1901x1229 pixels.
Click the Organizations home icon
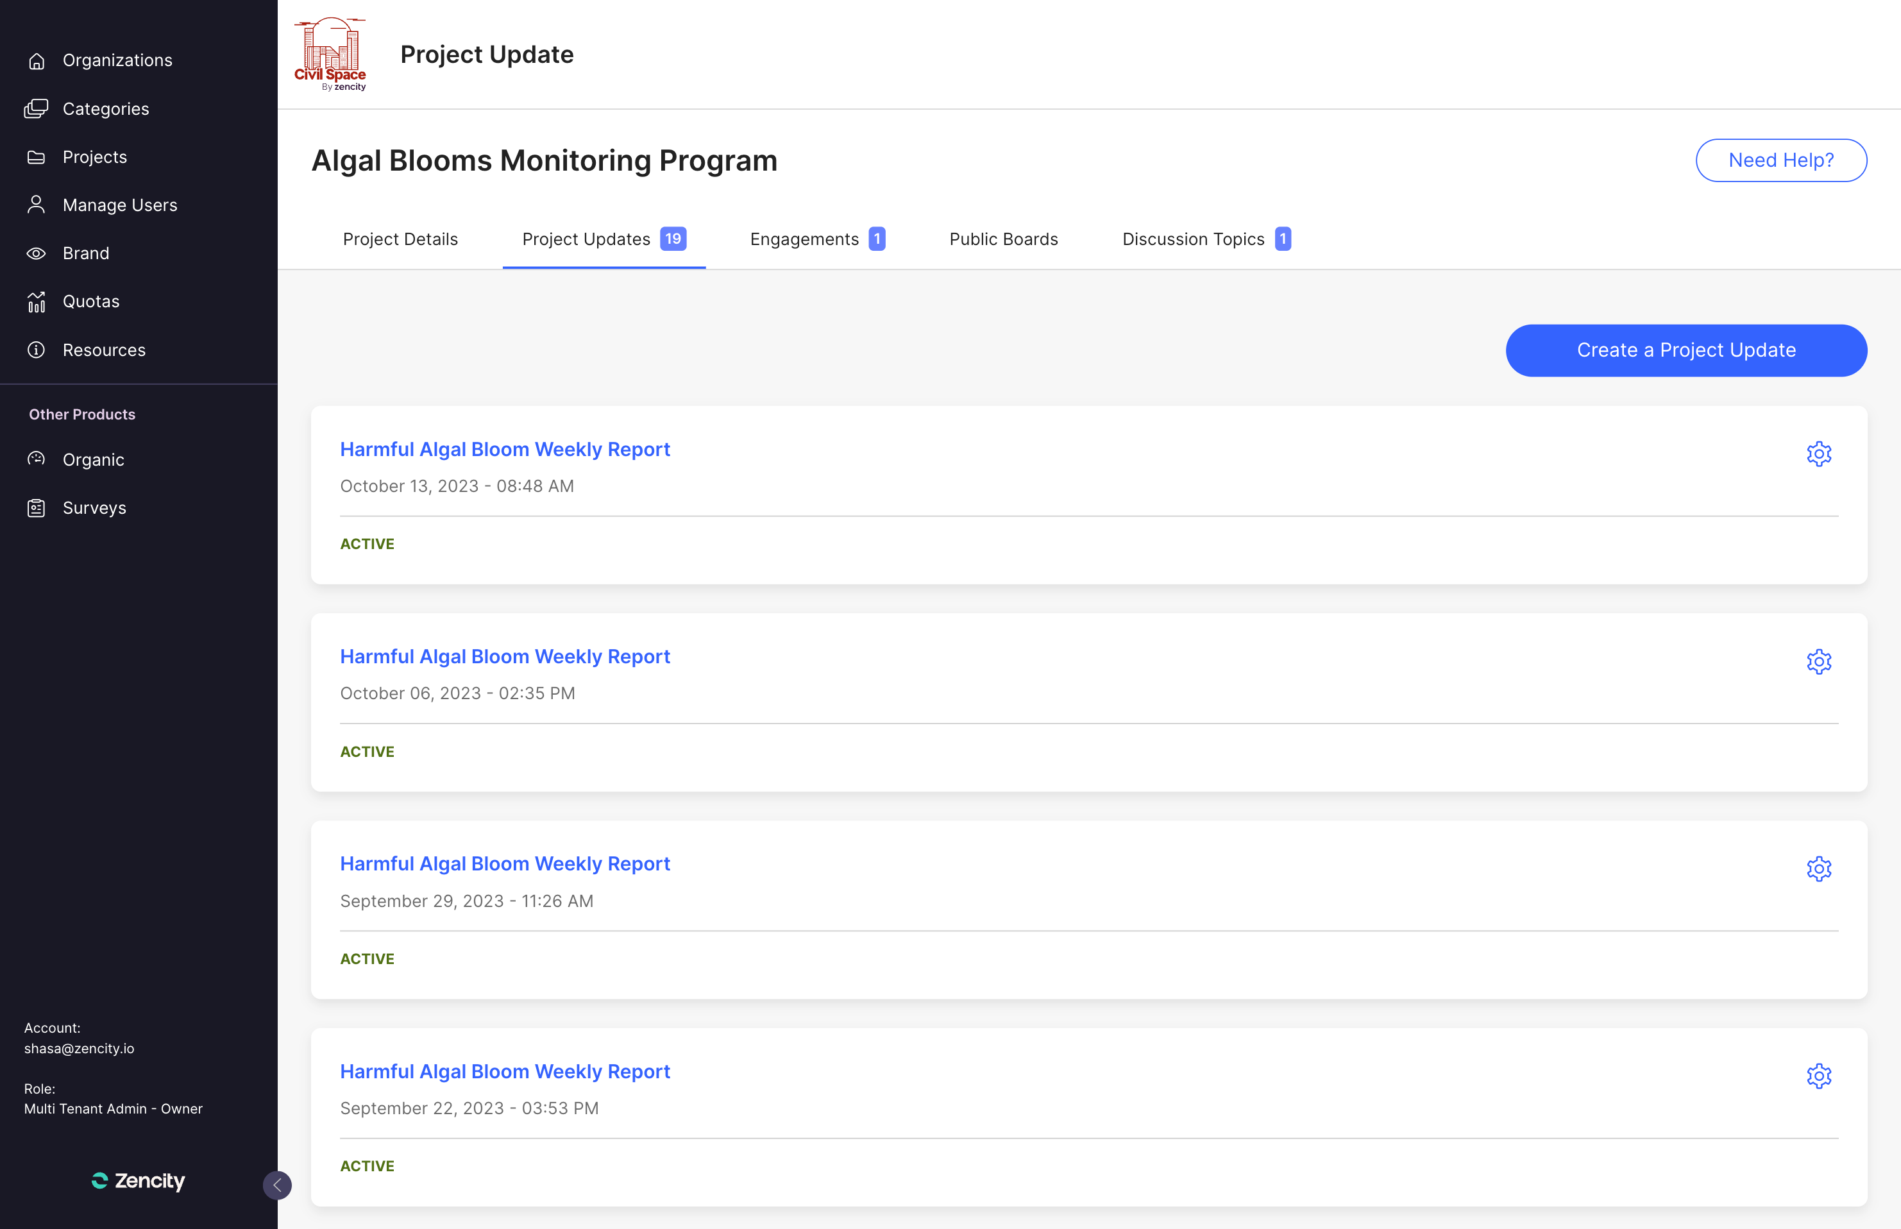point(36,61)
